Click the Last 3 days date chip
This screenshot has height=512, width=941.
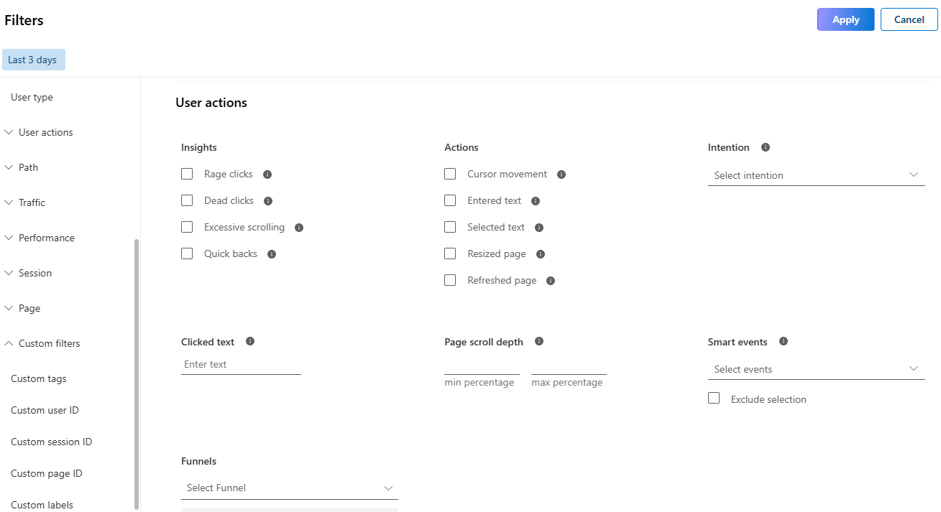(34, 60)
